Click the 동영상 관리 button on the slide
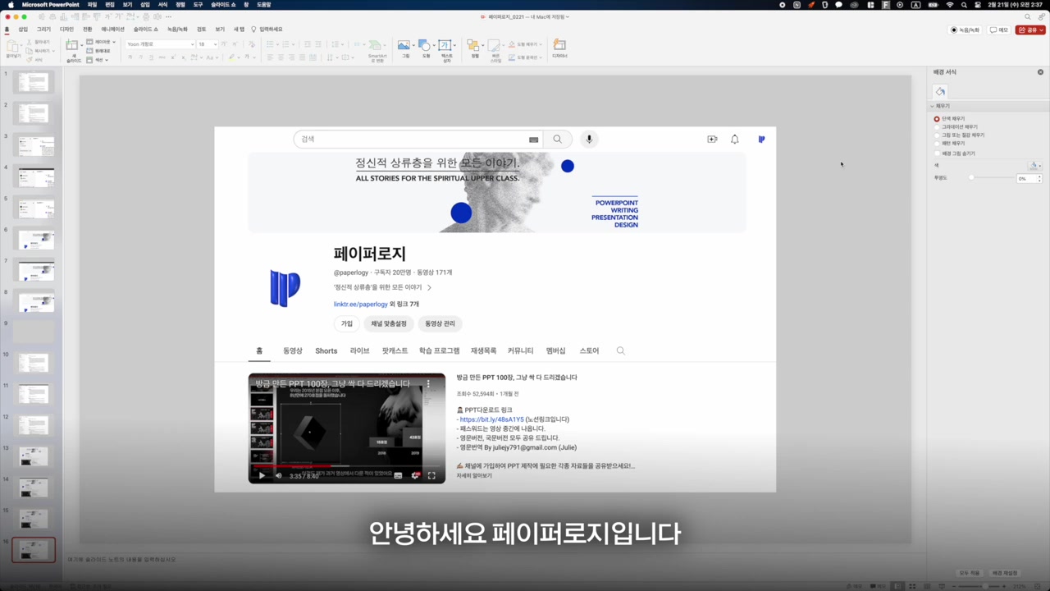Image resolution: width=1050 pixels, height=591 pixels. [440, 323]
